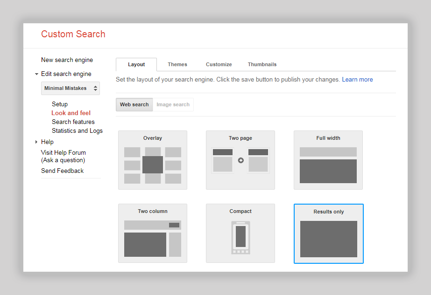431x295 pixels.
Task: Select the Overlay layout thumbnail
Action: 152,160
